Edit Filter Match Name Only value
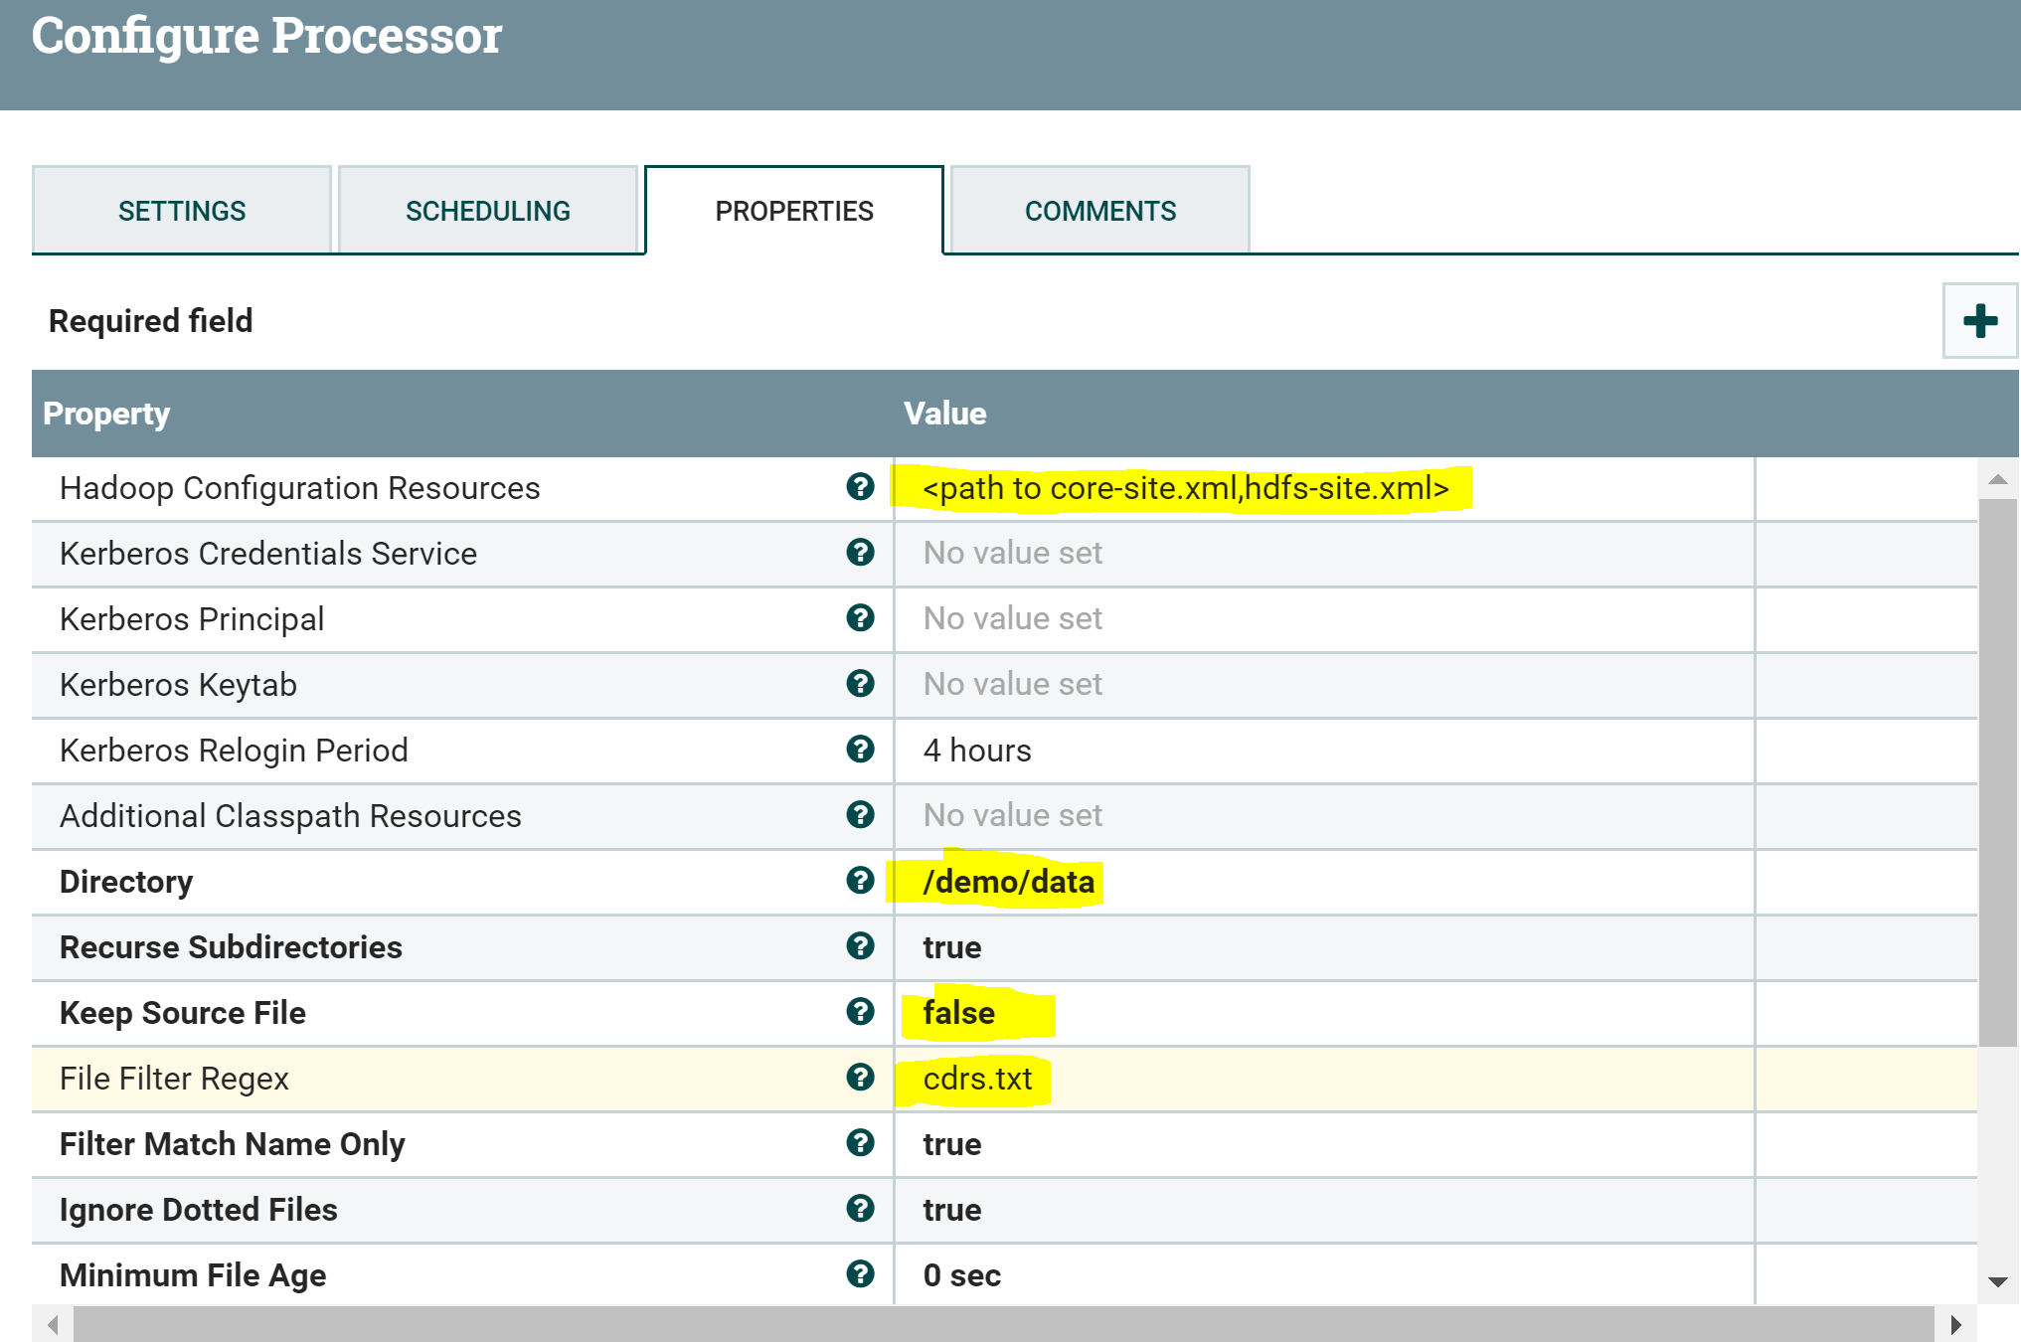Image resolution: width=2021 pixels, height=1342 pixels. [x=951, y=1144]
